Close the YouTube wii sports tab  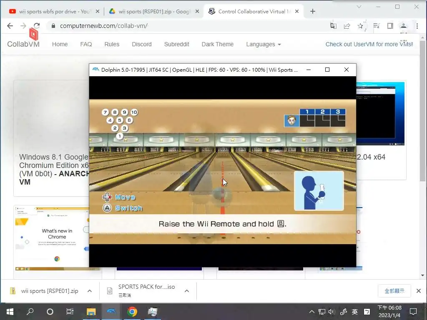tap(98, 11)
